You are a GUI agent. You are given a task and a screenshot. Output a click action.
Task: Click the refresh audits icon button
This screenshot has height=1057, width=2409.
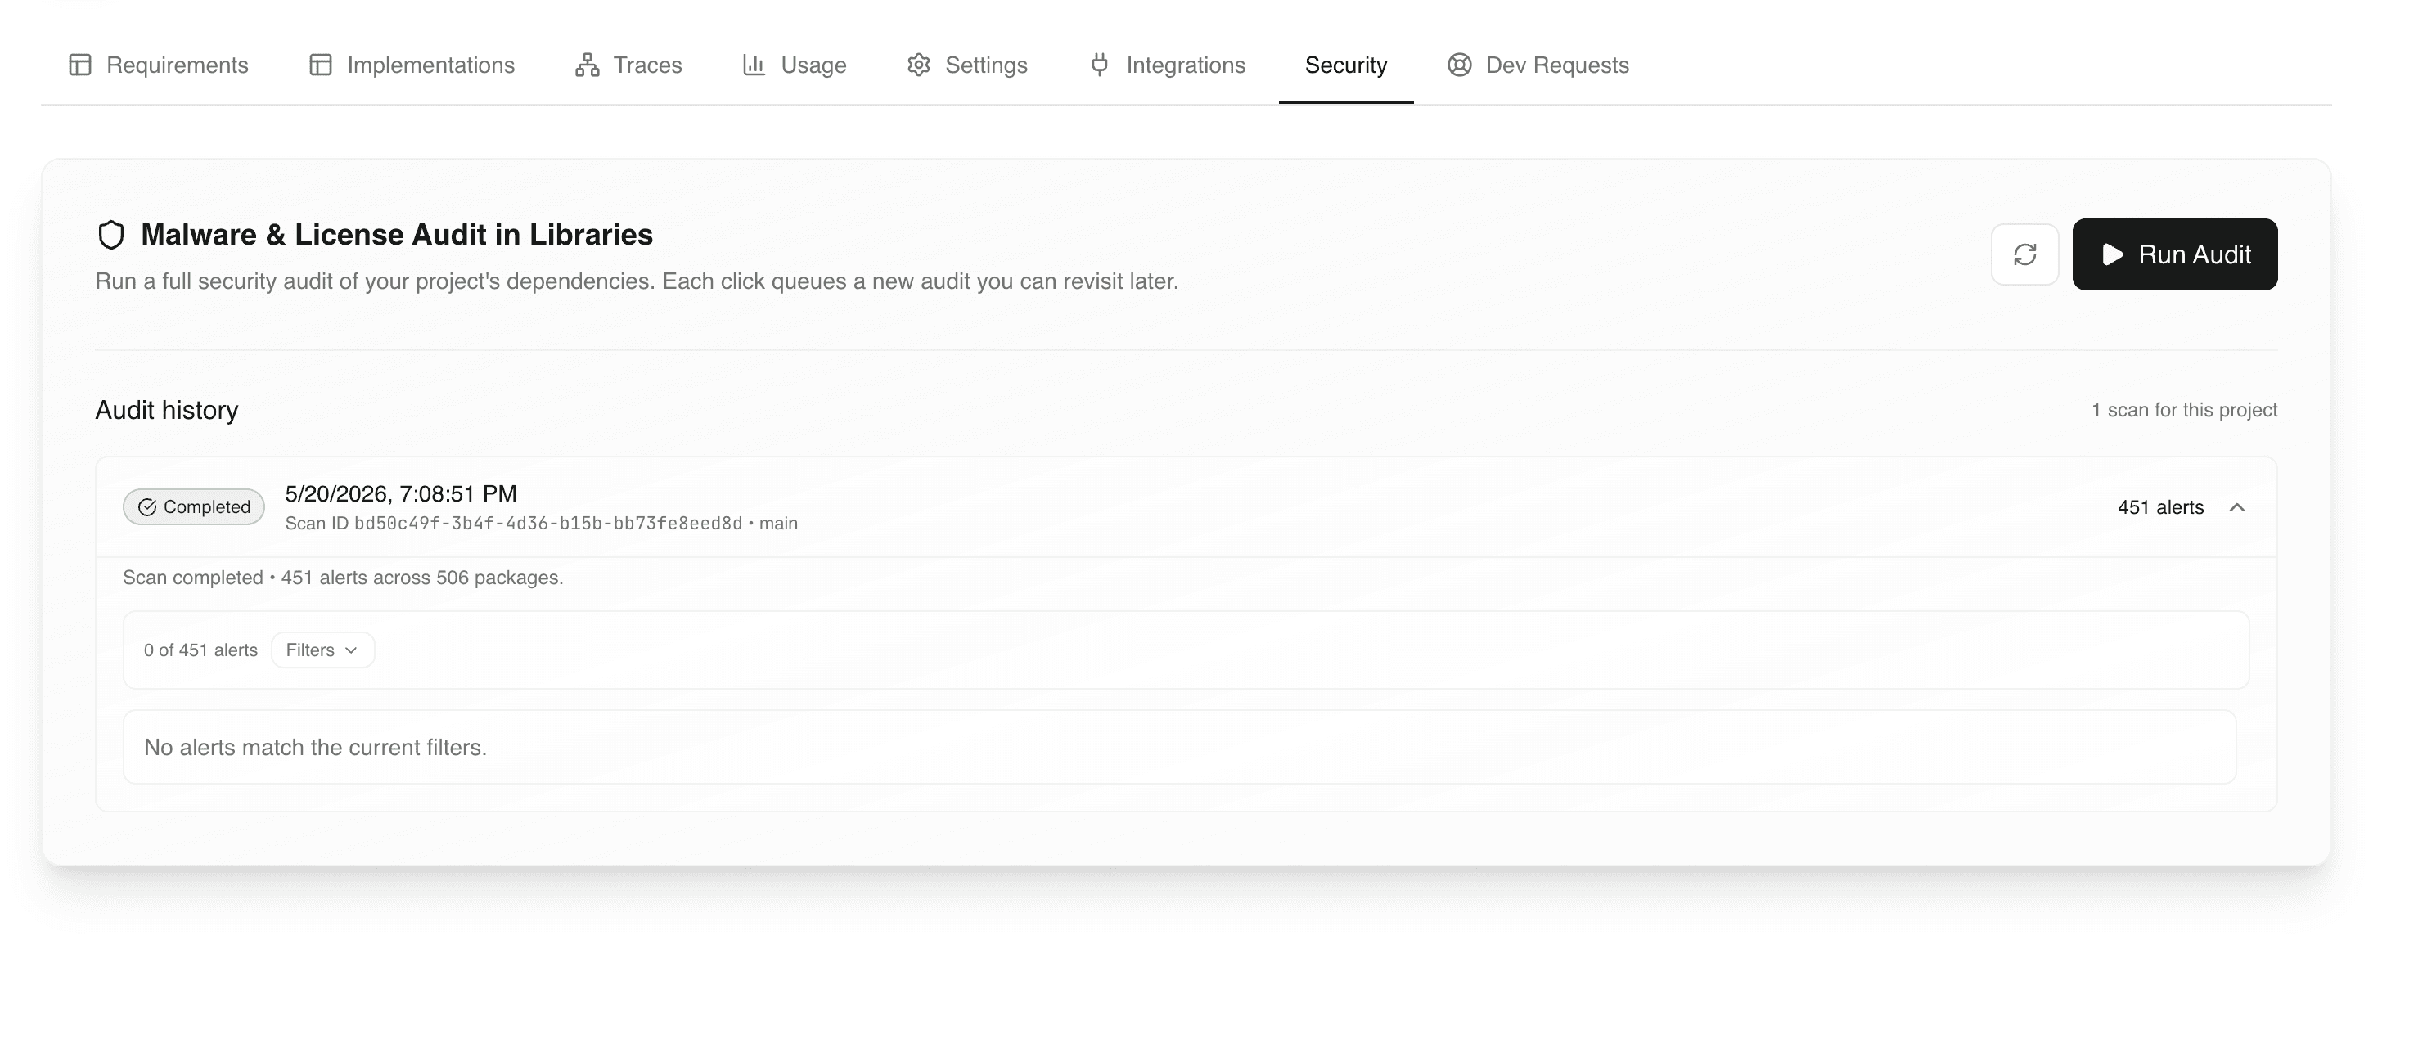click(2024, 254)
